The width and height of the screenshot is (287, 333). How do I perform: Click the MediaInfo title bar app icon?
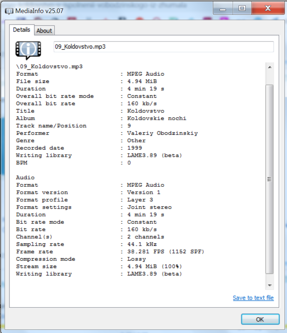[9, 10]
